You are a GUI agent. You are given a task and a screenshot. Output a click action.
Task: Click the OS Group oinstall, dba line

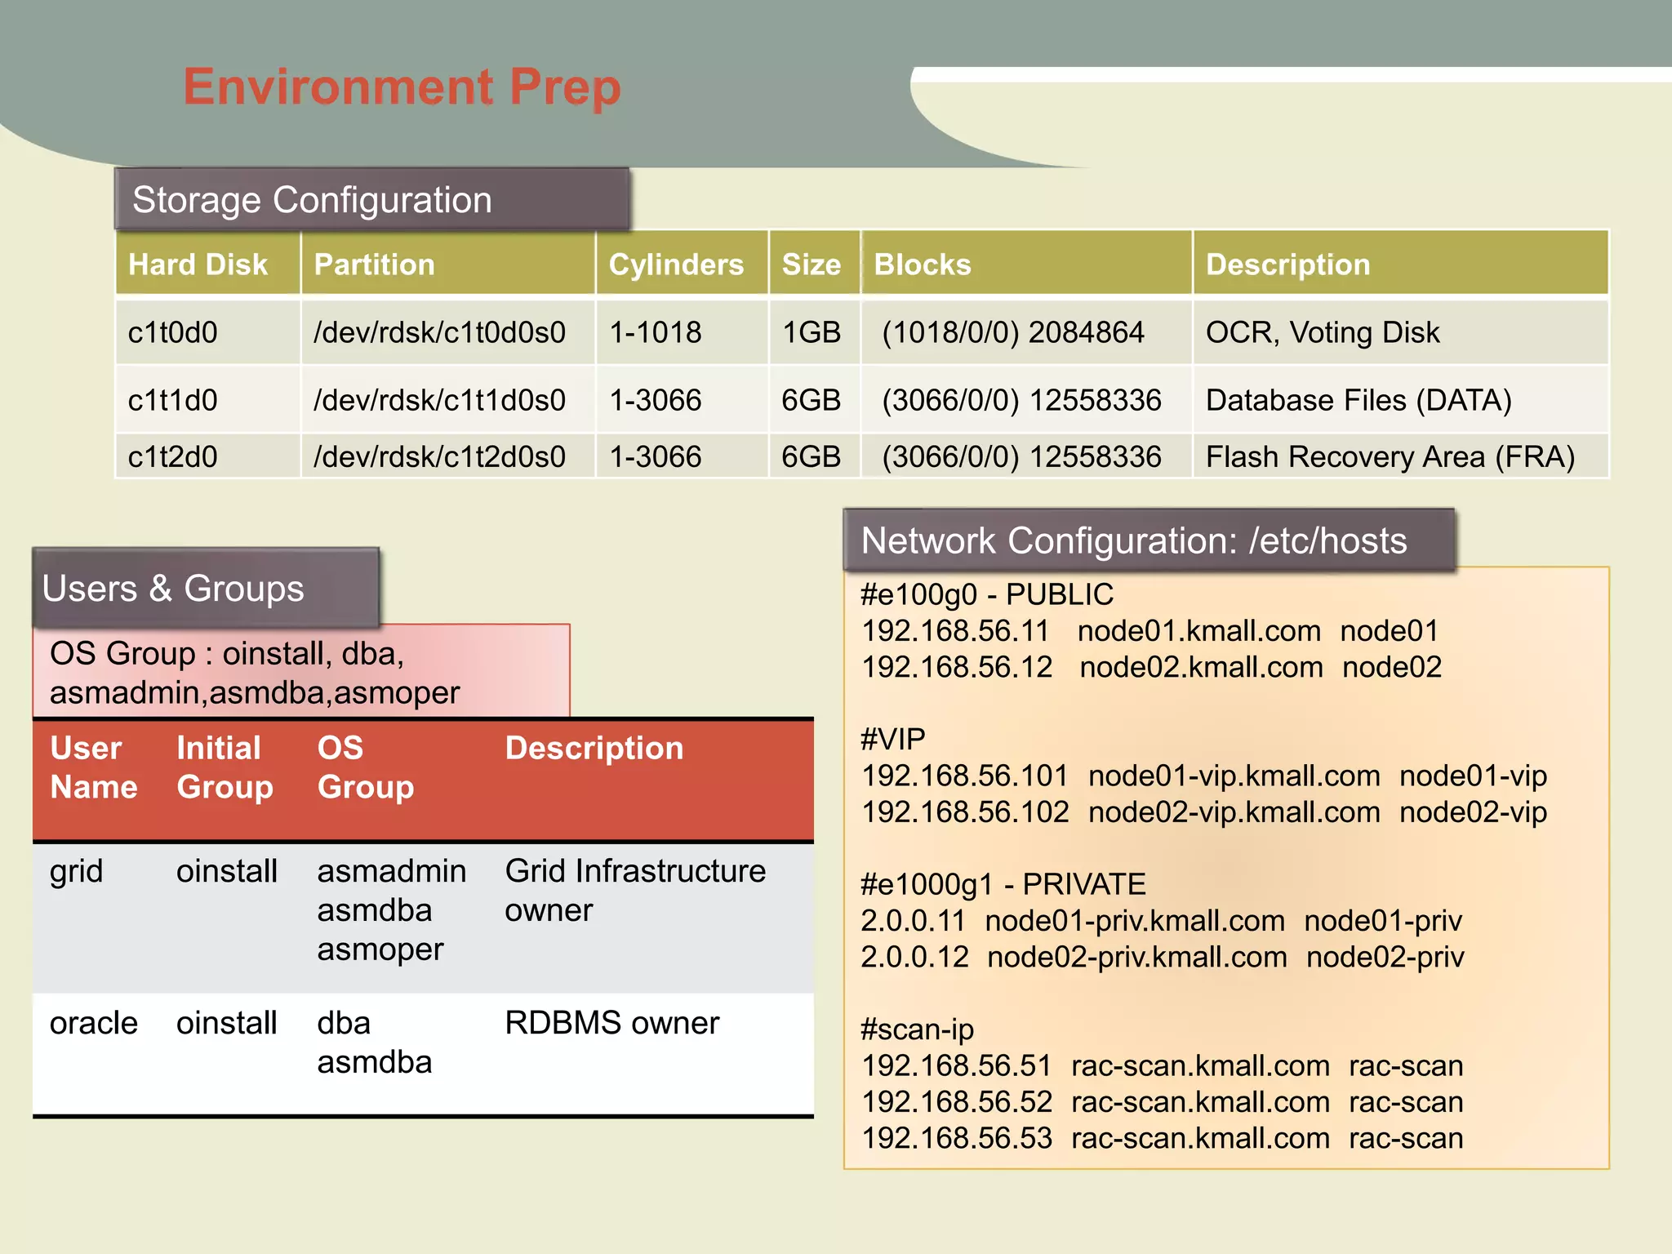tap(227, 653)
